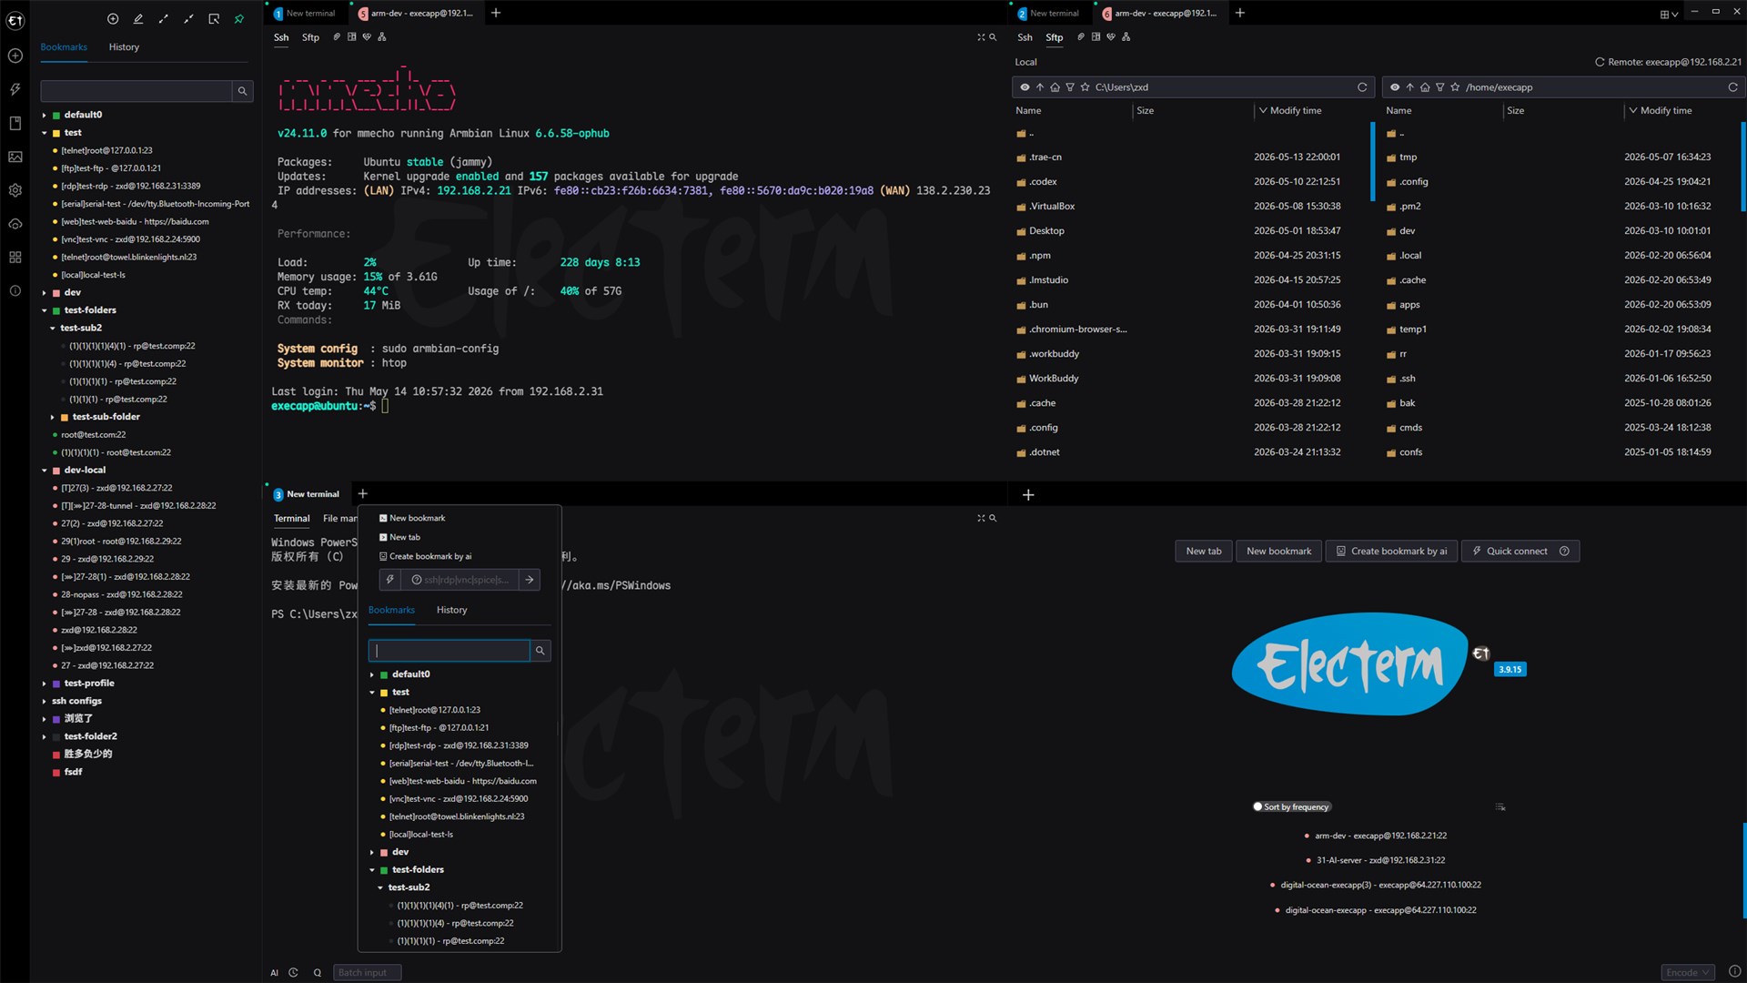This screenshot has height=983, width=1747.
Task: Expand ssh configs group in sidebar
Action: tap(44, 701)
